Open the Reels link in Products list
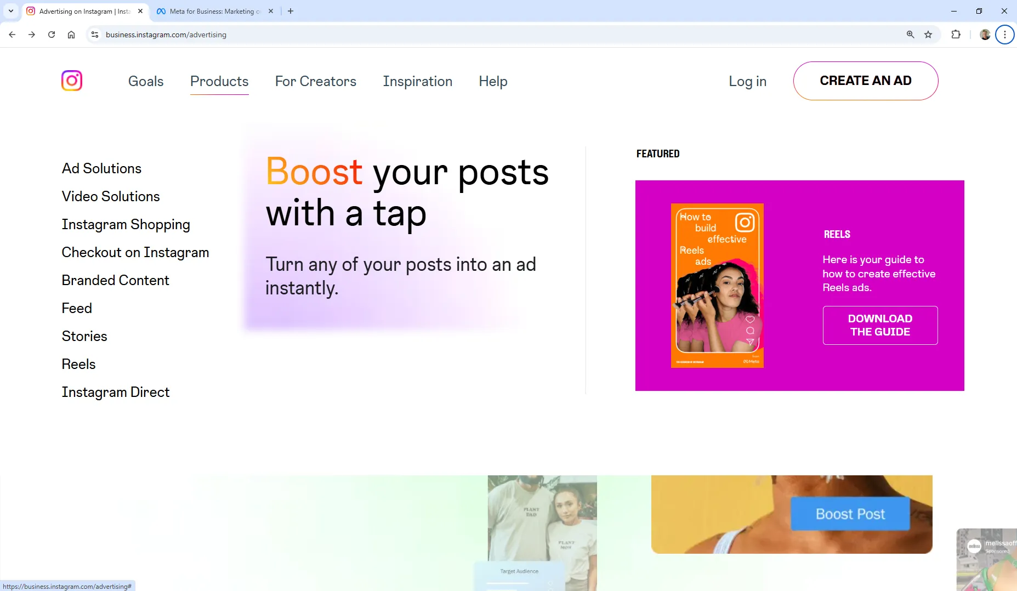Image resolution: width=1017 pixels, height=591 pixels. (78, 364)
